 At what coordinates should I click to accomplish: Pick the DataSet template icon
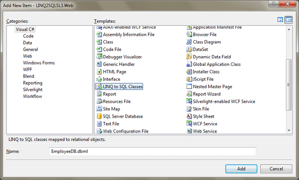click(x=189, y=49)
